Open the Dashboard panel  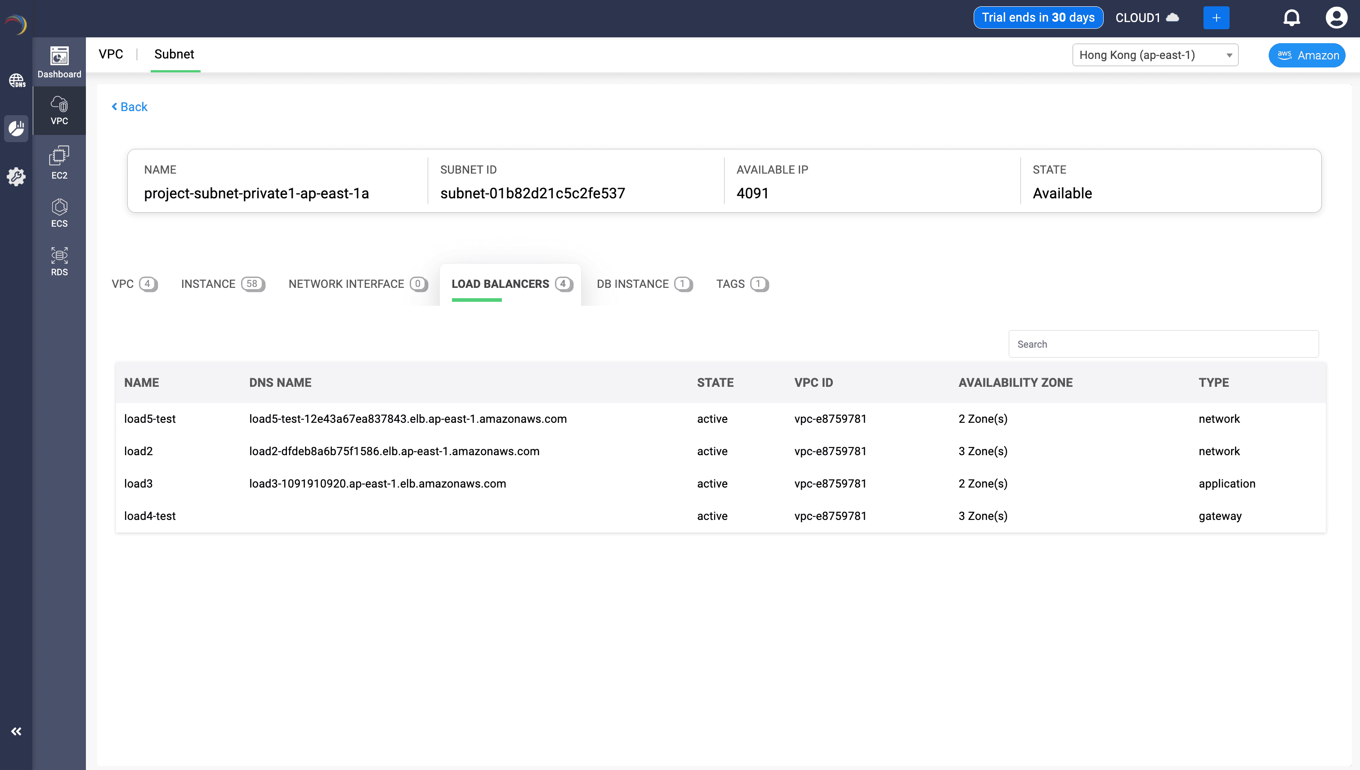point(59,61)
